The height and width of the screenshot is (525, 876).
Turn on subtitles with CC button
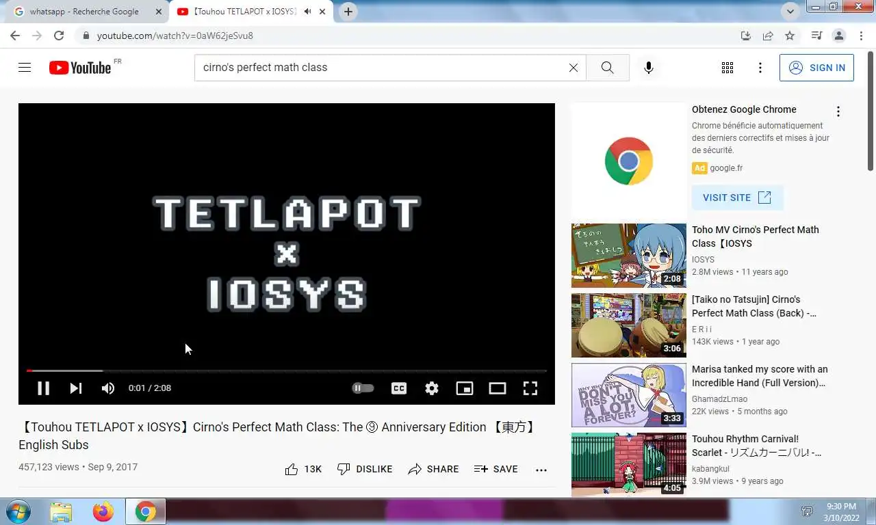399,388
